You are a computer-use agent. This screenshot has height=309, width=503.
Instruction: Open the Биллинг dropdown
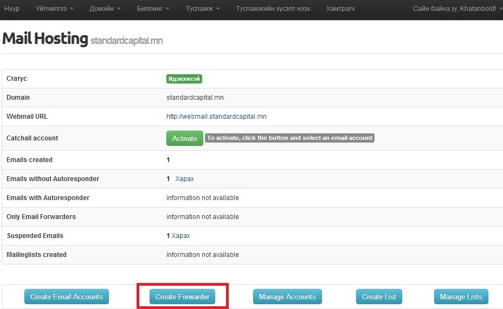pyautogui.click(x=153, y=9)
